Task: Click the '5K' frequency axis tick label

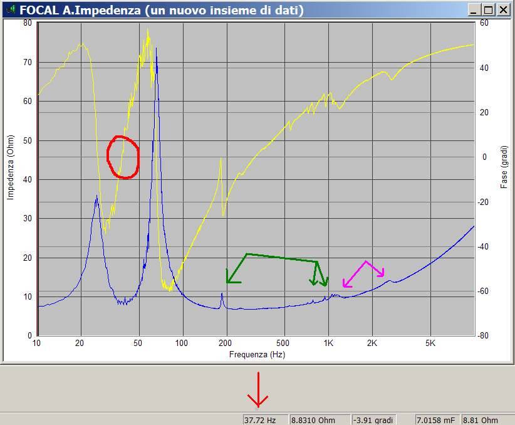Action: (430, 343)
